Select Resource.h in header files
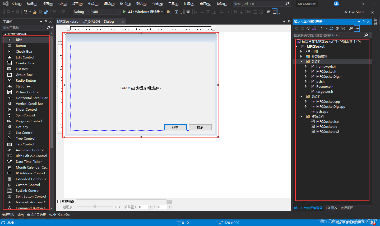 point(325,86)
